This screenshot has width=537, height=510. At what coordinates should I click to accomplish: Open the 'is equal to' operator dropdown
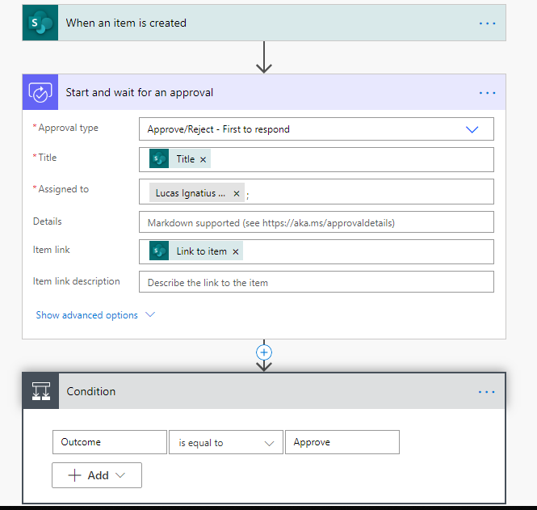(226, 442)
